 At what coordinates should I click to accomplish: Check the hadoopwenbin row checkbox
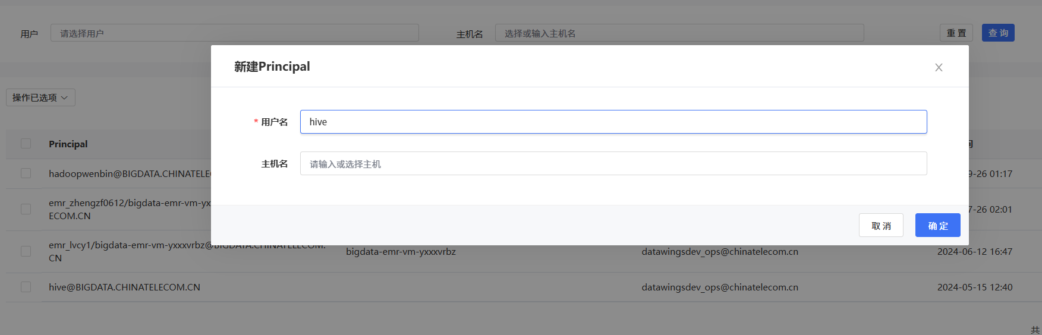pyautogui.click(x=26, y=173)
